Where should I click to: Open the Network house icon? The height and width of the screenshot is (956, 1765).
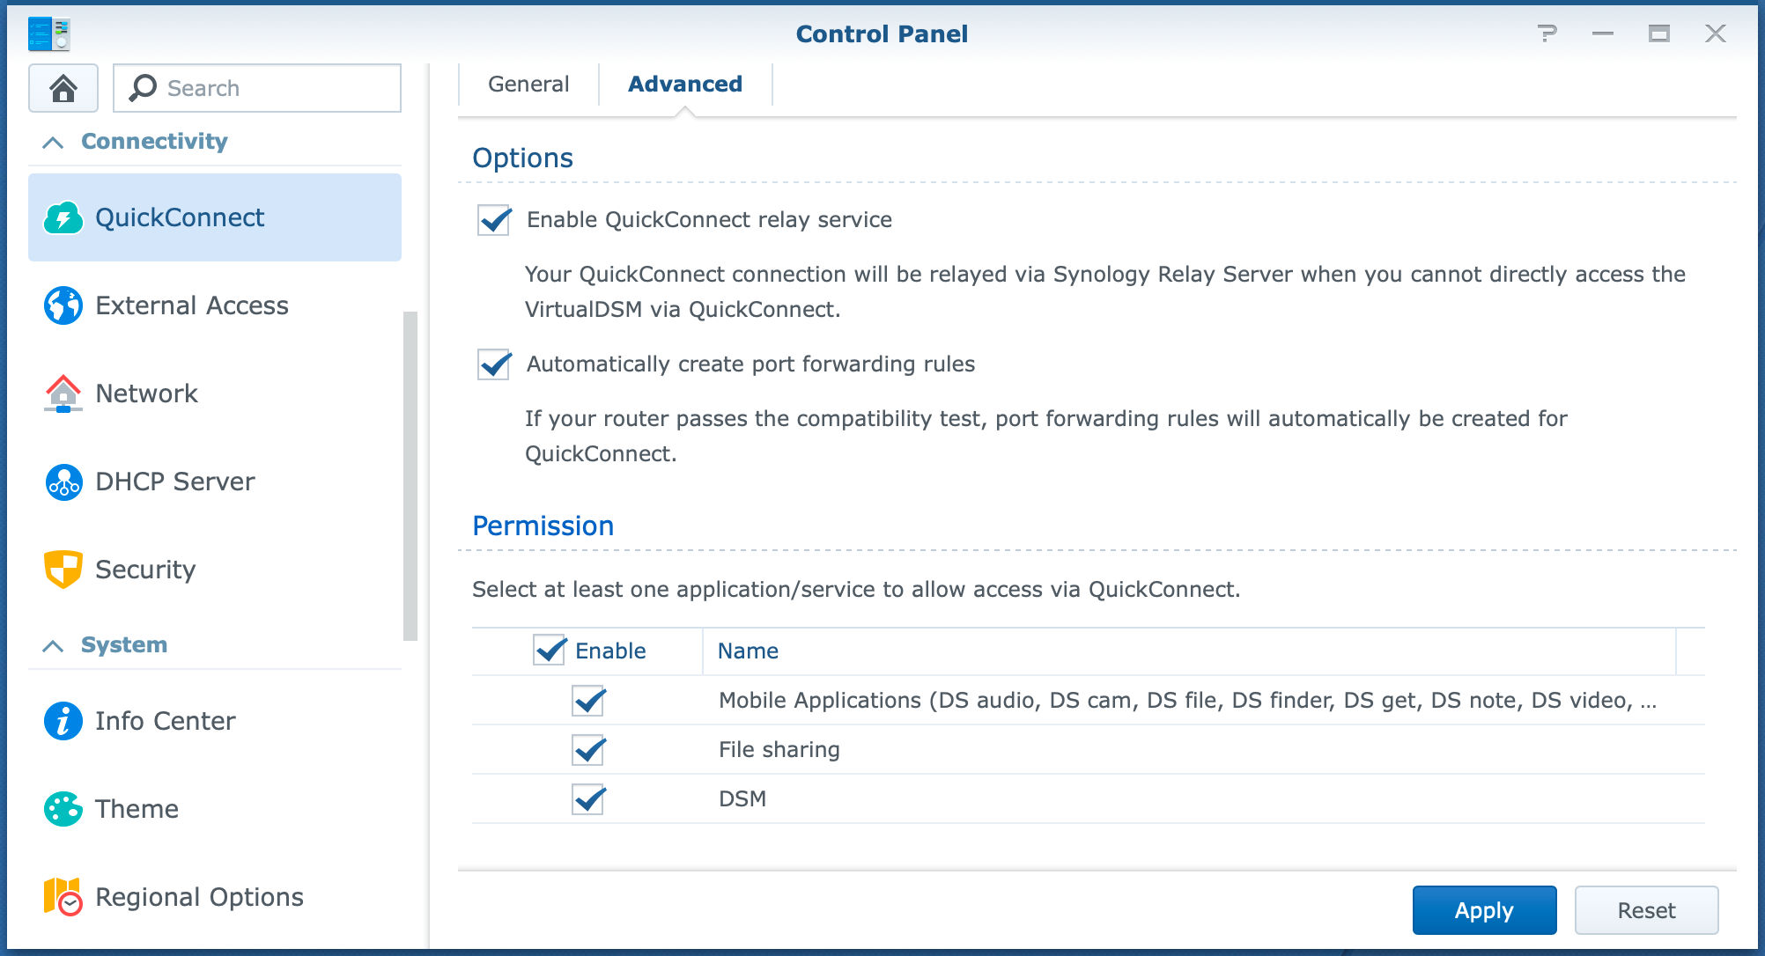click(63, 393)
